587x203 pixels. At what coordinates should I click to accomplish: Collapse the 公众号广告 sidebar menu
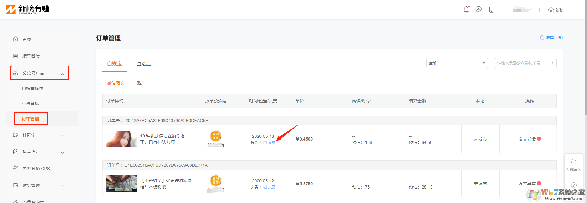click(40, 73)
